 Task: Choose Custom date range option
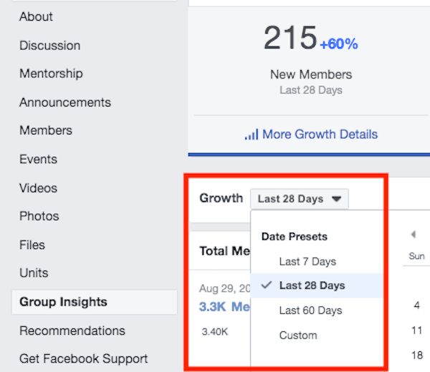coord(298,335)
